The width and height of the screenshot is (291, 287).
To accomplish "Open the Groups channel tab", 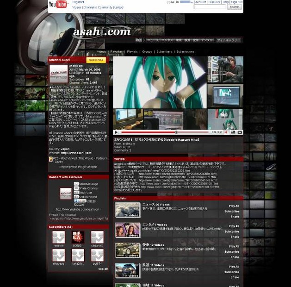I will point(147,51).
